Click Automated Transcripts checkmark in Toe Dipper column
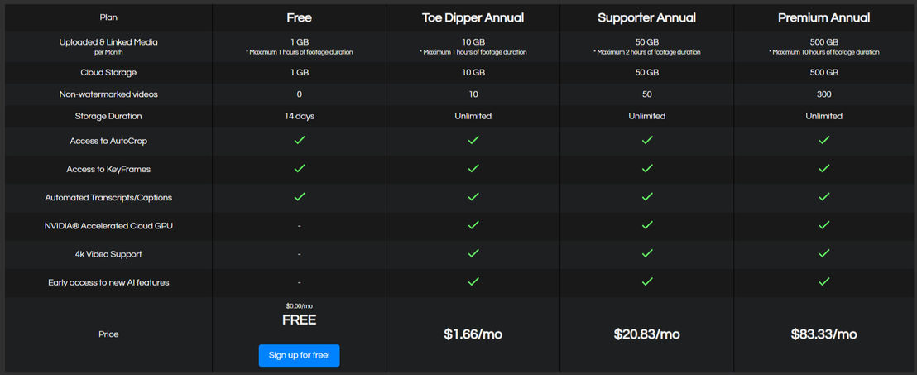Image resolution: width=917 pixels, height=375 pixels. (473, 196)
